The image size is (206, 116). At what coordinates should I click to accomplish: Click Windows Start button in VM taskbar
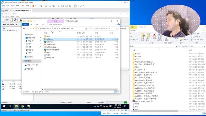coord(4,106)
